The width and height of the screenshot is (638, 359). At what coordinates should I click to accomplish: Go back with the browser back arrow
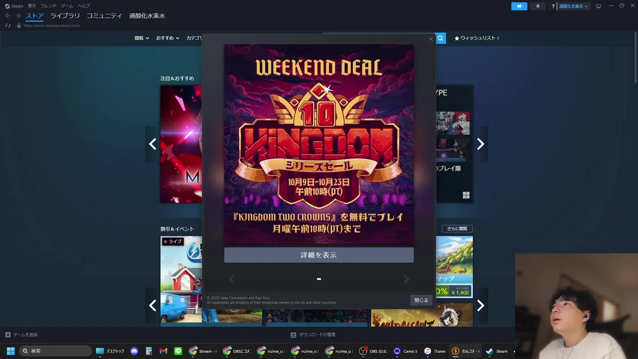point(7,16)
